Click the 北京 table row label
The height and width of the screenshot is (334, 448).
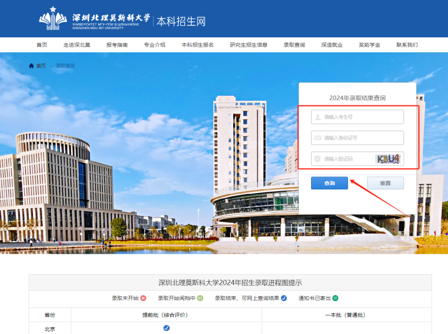pos(50,329)
